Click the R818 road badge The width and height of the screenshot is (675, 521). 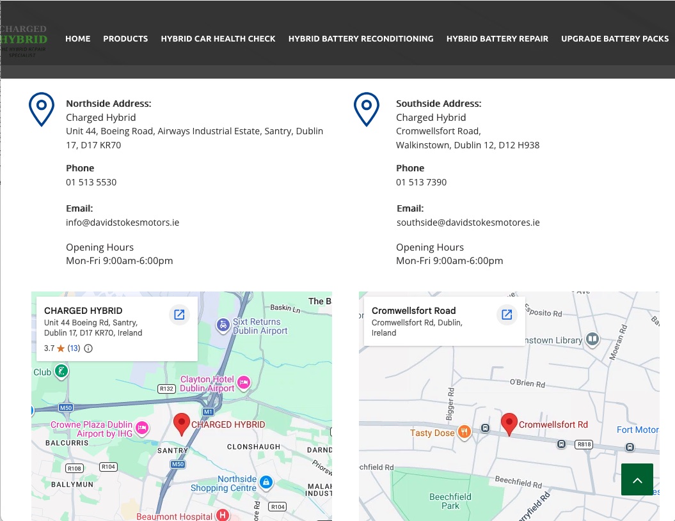(584, 444)
